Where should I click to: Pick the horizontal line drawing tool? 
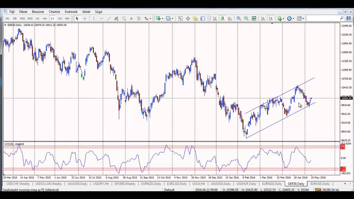pos(101,19)
